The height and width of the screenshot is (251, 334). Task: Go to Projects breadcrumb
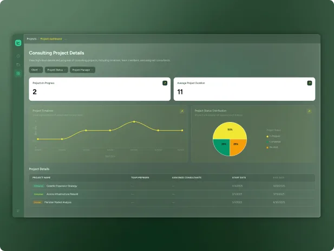pyautogui.click(x=32, y=39)
